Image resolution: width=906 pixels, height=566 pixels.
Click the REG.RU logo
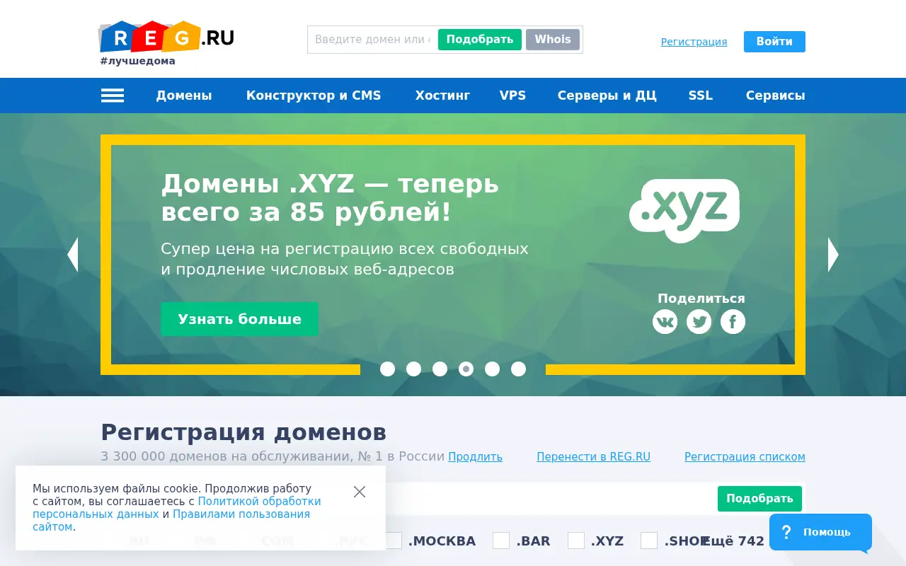pyautogui.click(x=167, y=37)
